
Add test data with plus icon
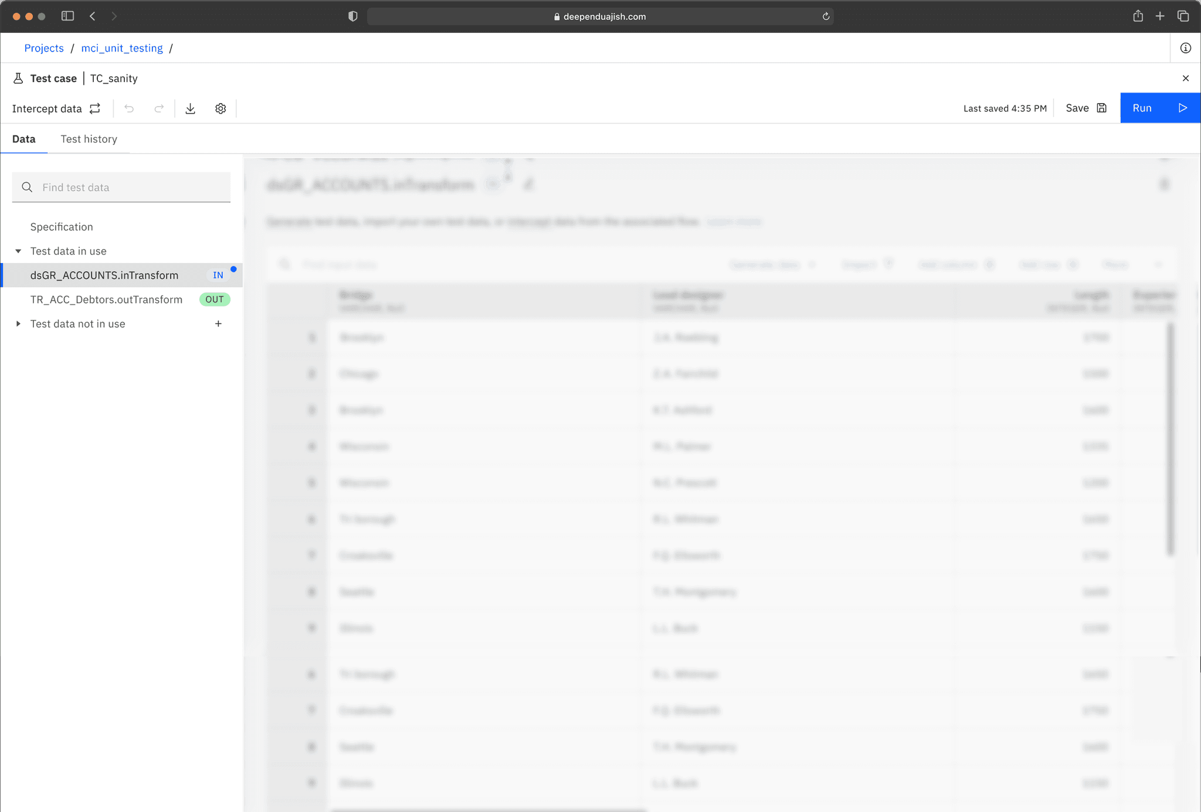(x=218, y=324)
